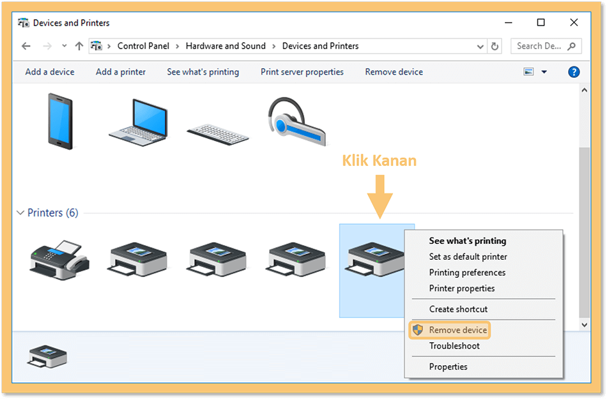Click the refresh address bar icon
The image size is (607, 399).
click(x=495, y=47)
